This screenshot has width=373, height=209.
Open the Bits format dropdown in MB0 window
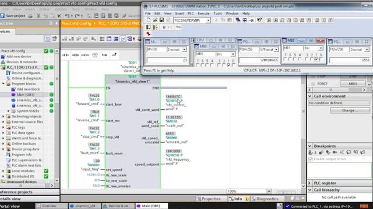pyautogui.click(x=233, y=54)
